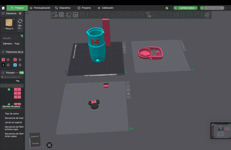Switch to the Previsualización tab
The image size is (231, 150).
coord(40,8)
